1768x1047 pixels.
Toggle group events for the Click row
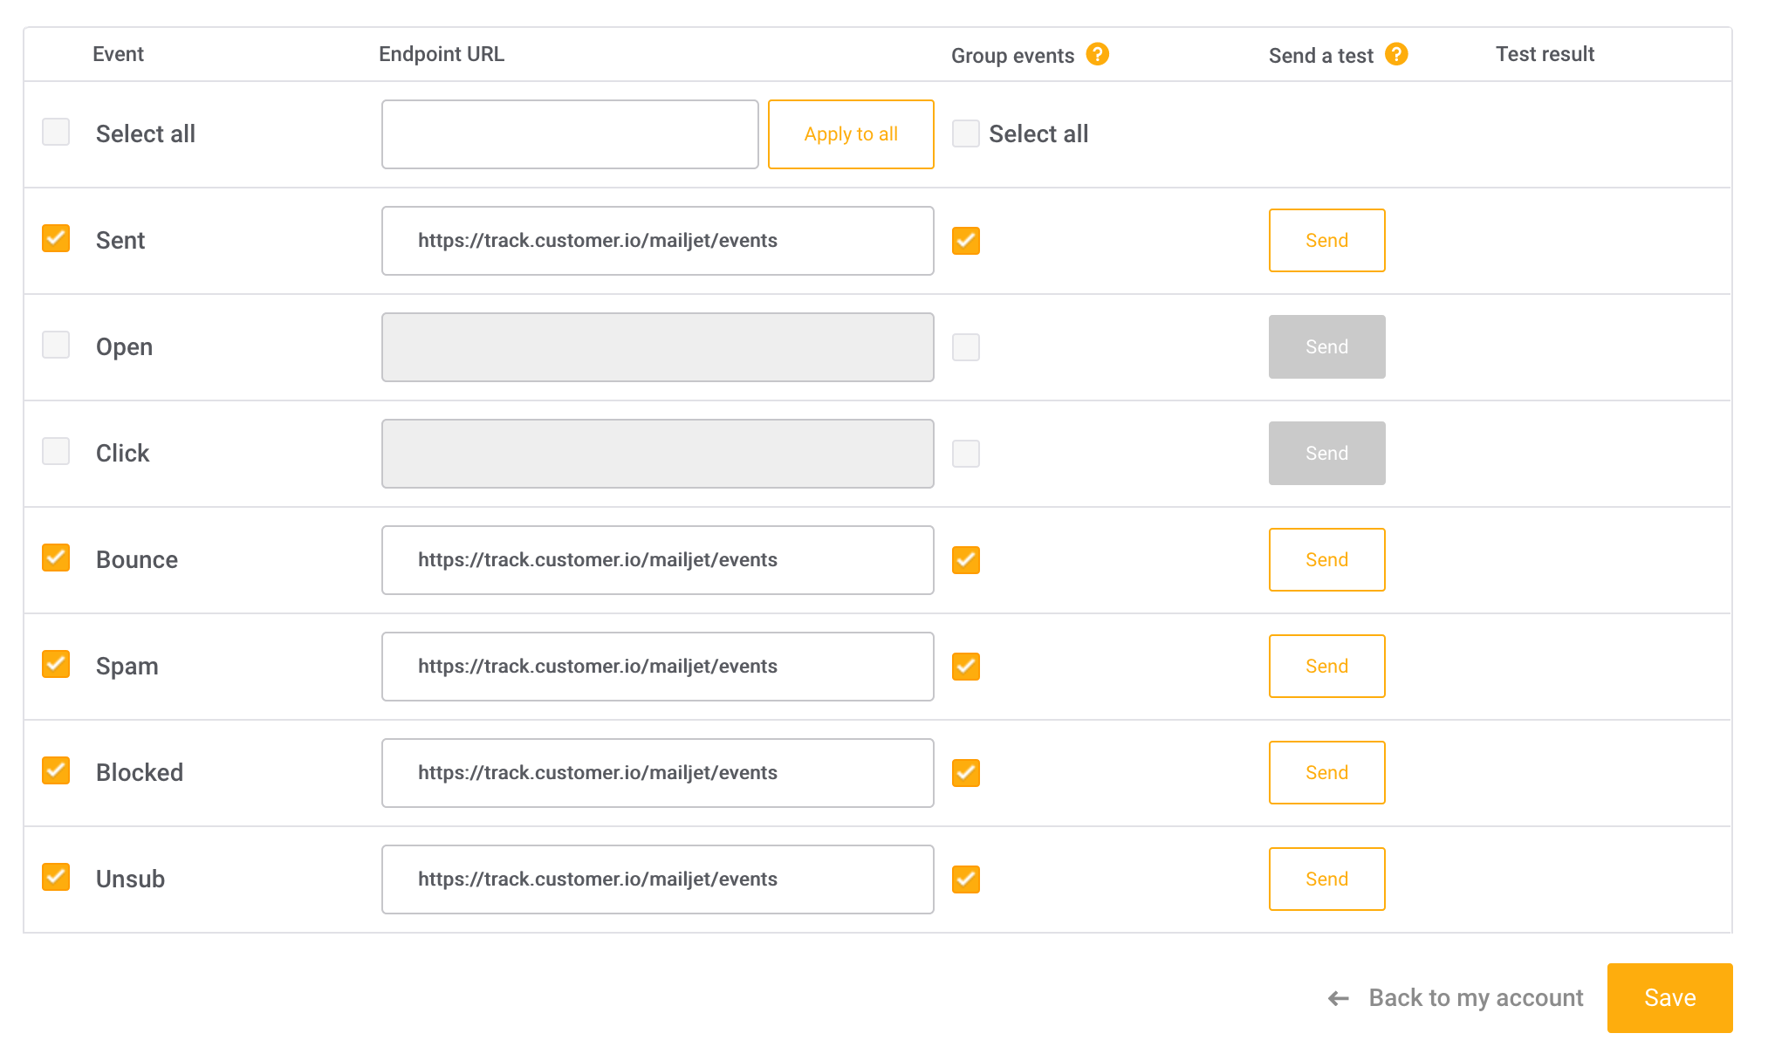tap(966, 454)
